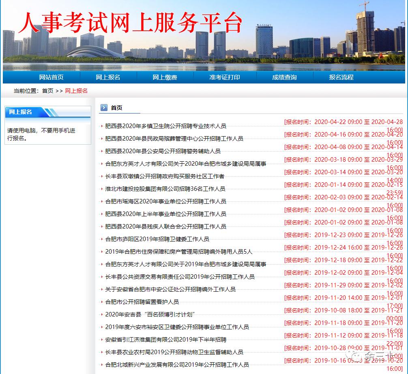Click the bullet arrow before 合肥市公开招聘留置看护人员
The image size is (408, 374).
click(x=102, y=302)
